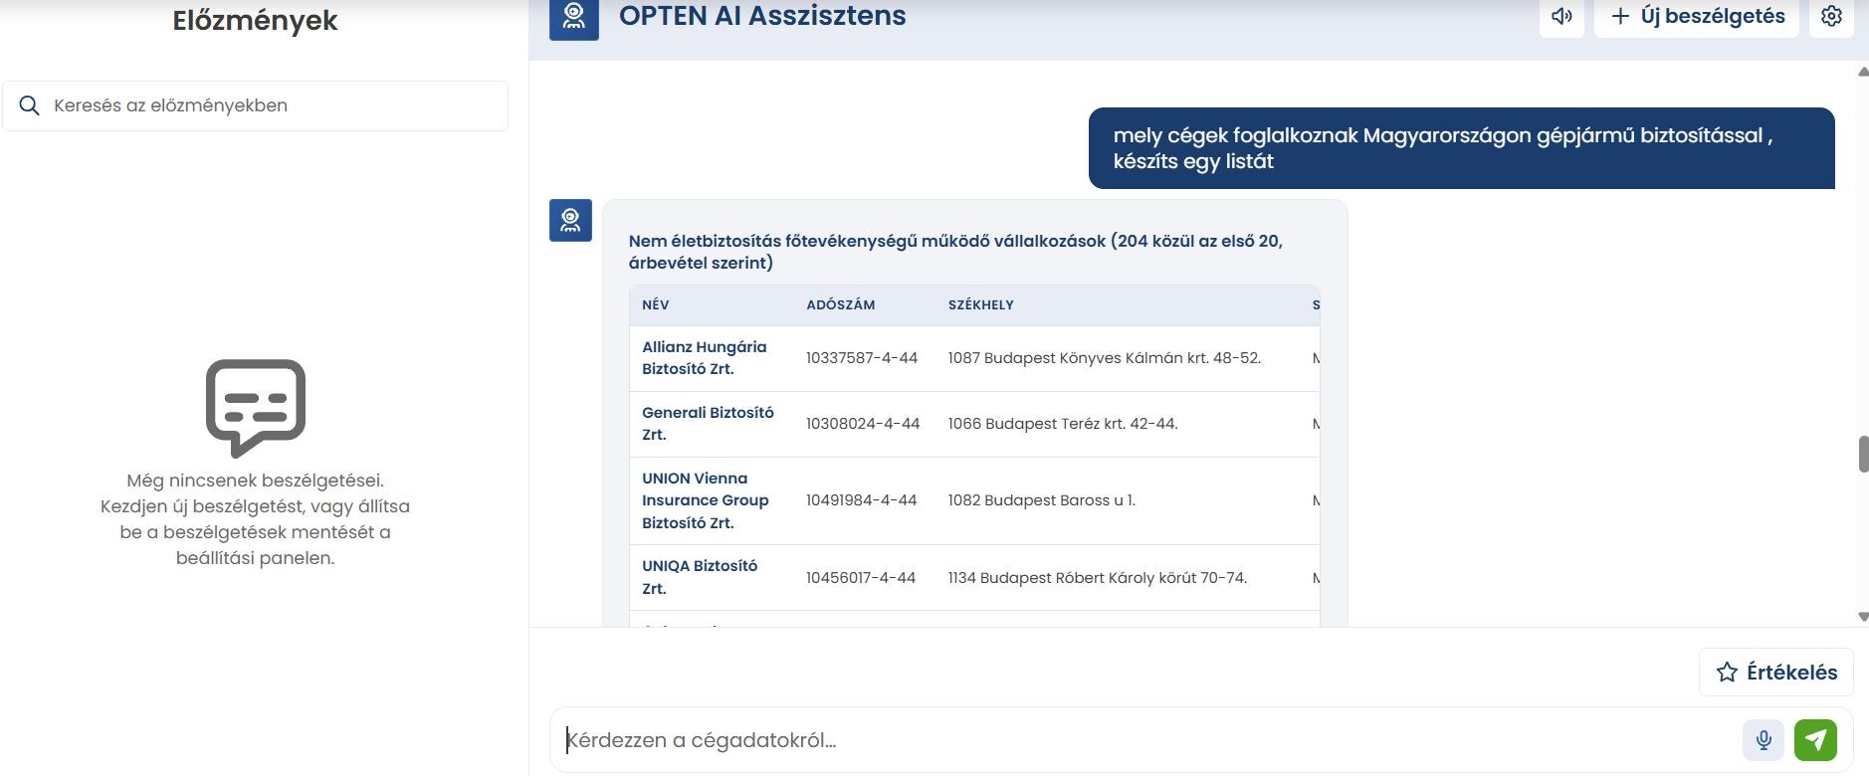
Task: Open UNIQA Biztosító Zrt. company link
Action: click(700, 577)
